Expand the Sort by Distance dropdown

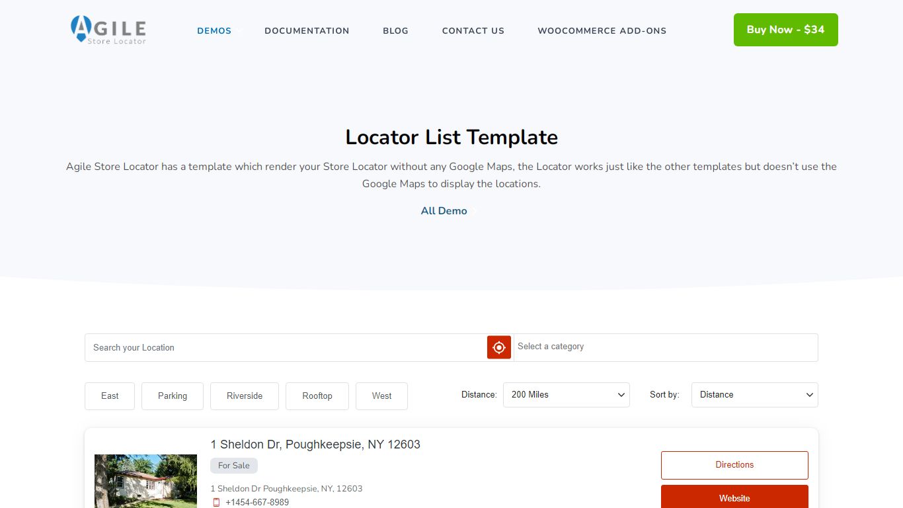coord(754,395)
